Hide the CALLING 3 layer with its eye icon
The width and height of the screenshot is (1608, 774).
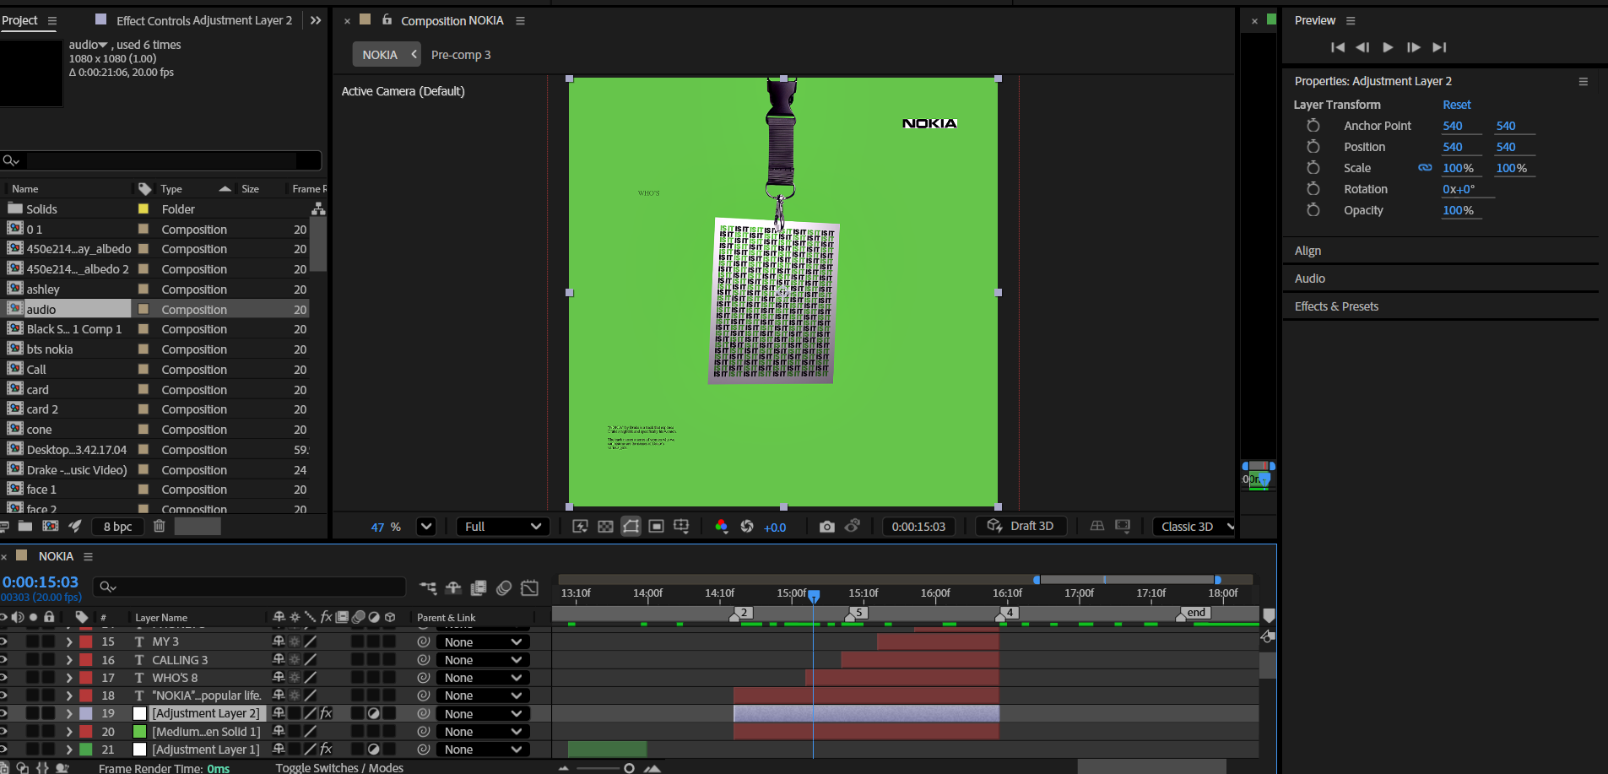click(x=3, y=660)
